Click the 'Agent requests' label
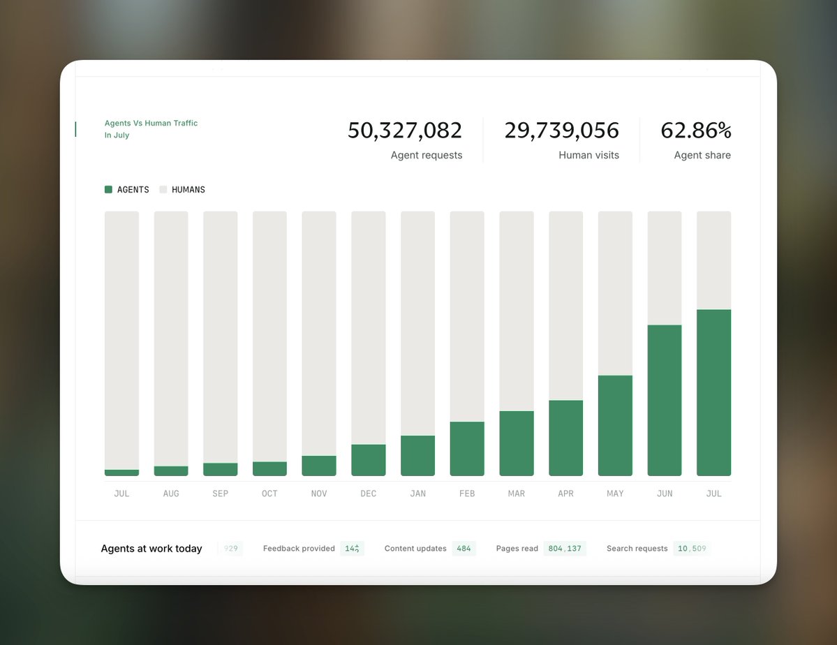 click(427, 156)
